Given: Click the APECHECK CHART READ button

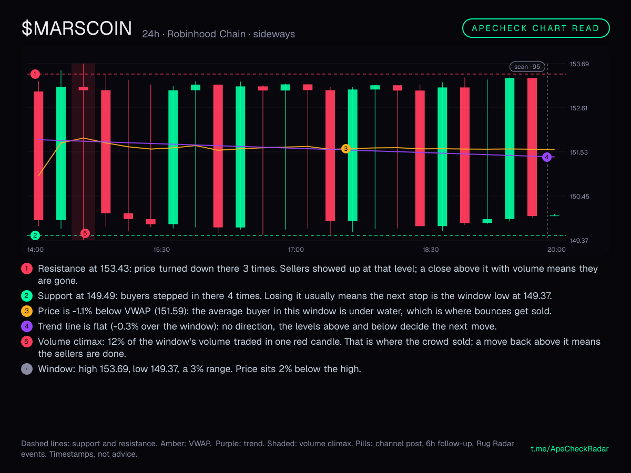Looking at the screenshot, I should (536, 28).
